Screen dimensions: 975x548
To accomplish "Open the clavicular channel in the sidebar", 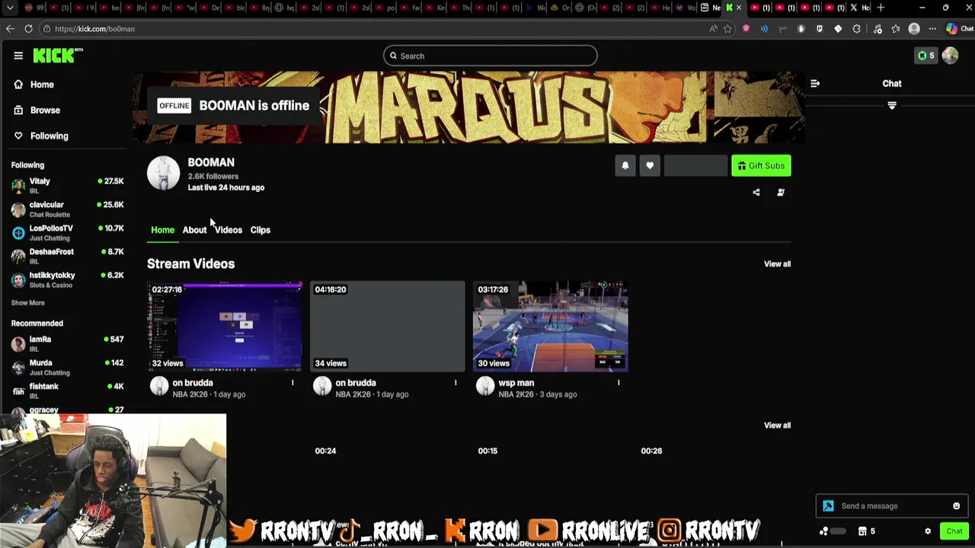I will pos(67,209).
